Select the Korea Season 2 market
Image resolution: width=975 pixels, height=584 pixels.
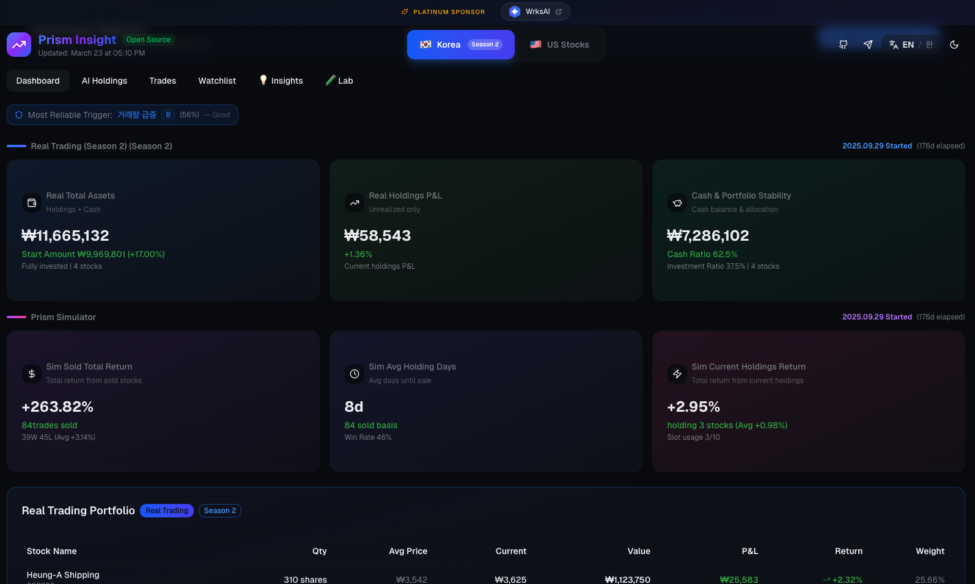460,45
